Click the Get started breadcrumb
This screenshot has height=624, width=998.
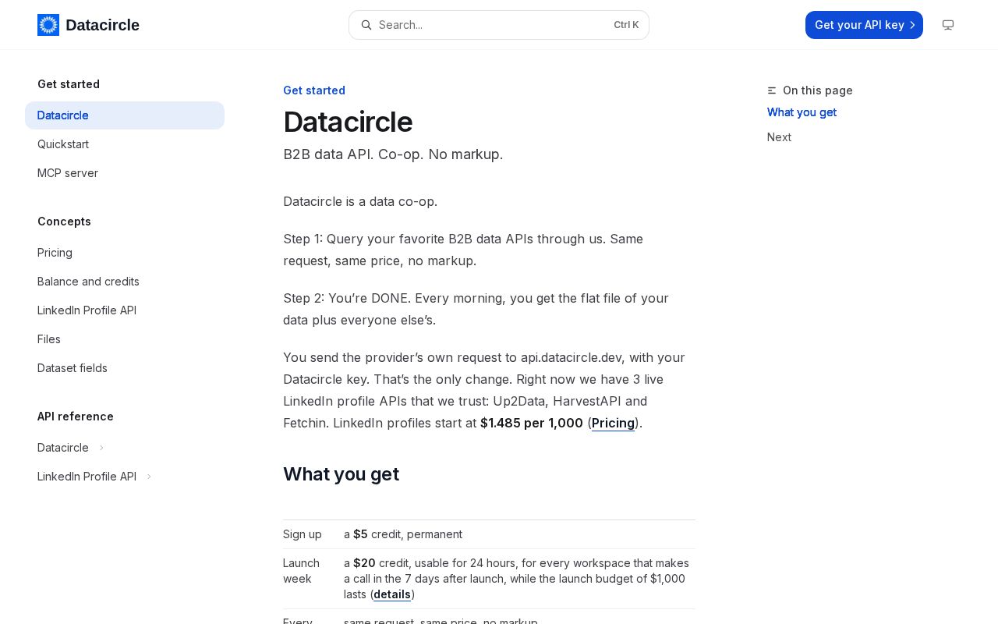(314, 90)
